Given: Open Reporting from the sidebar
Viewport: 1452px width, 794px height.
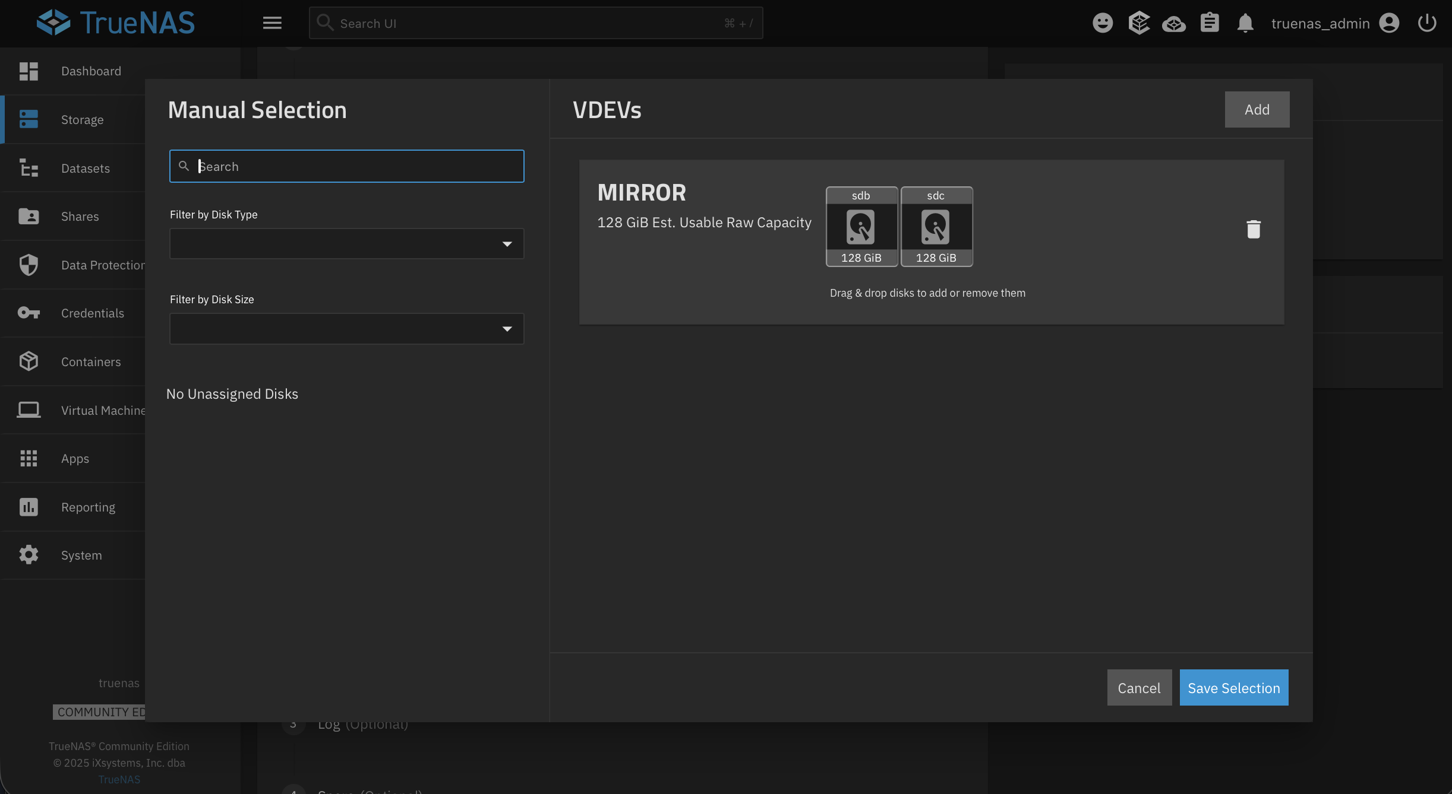Looking at the screenshot, I should [x=88, y=507].
